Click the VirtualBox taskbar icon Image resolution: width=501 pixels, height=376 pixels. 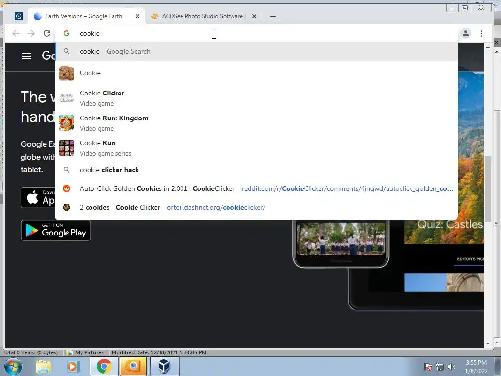coord(164,366)
